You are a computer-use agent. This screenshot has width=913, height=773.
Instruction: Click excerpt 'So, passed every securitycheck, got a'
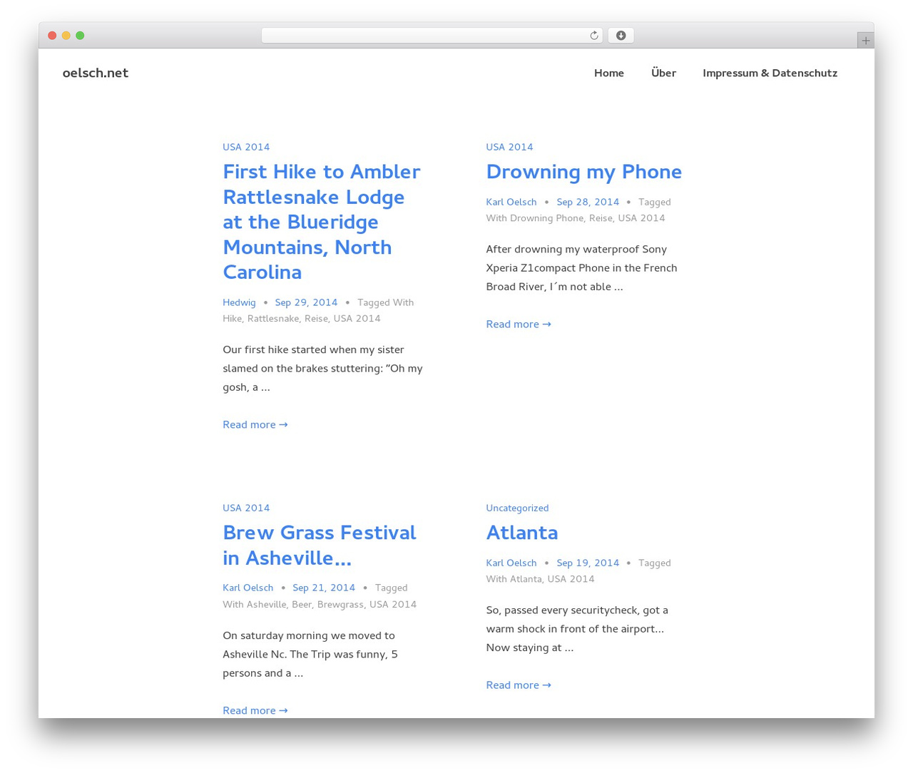tap(577, 610)
